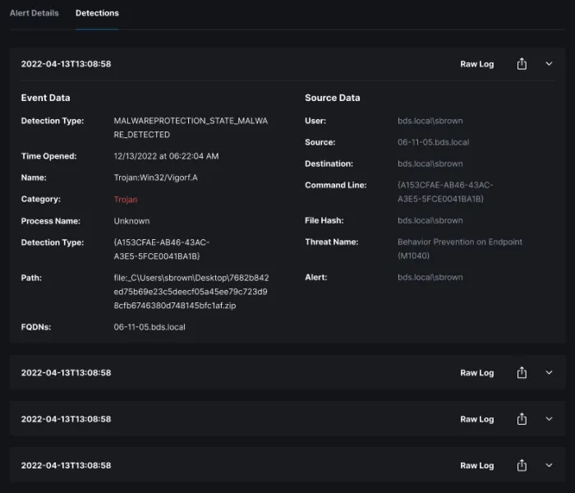Viewport: 575px width, 493px height.
Task: Click the red Trojan category value
Action: 126,200
